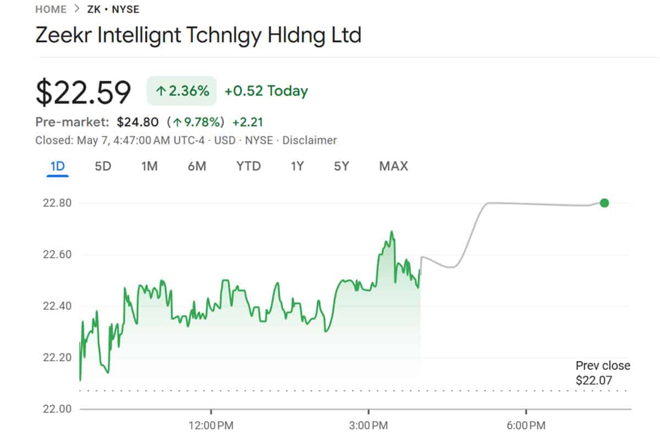Image resolution: width=660 pixels, height=436 pixels.
Task: Click the Zeekr company name heading
Action: coord(198,35)
